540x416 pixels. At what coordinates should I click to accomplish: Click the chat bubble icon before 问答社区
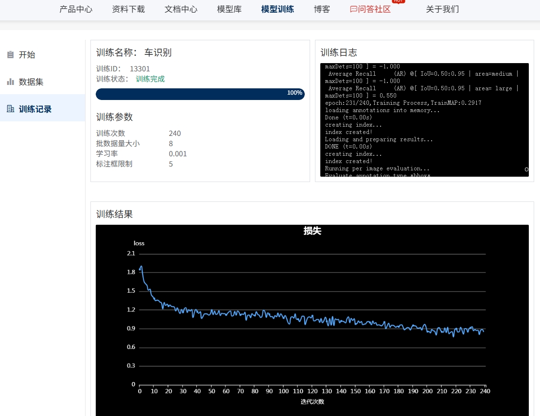pos(353,9)
